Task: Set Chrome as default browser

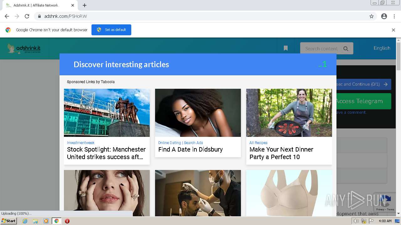Action: (111, 30)
